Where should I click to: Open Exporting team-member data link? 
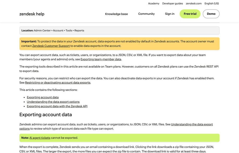(x=101, y=59)
